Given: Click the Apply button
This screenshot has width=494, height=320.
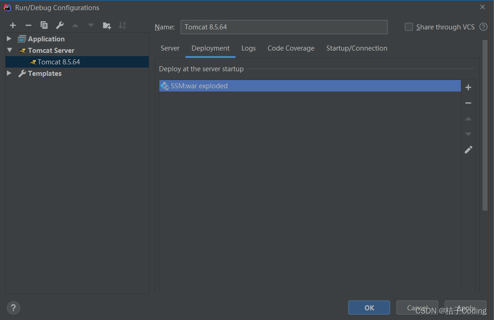Looking at the screenshot, I should tap(466, 308).
